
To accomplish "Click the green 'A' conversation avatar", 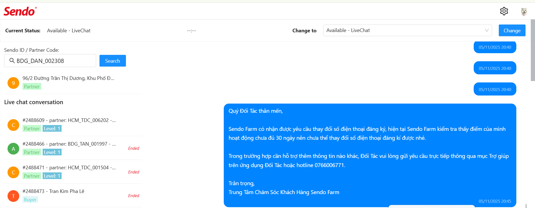I will pos(13,149).
